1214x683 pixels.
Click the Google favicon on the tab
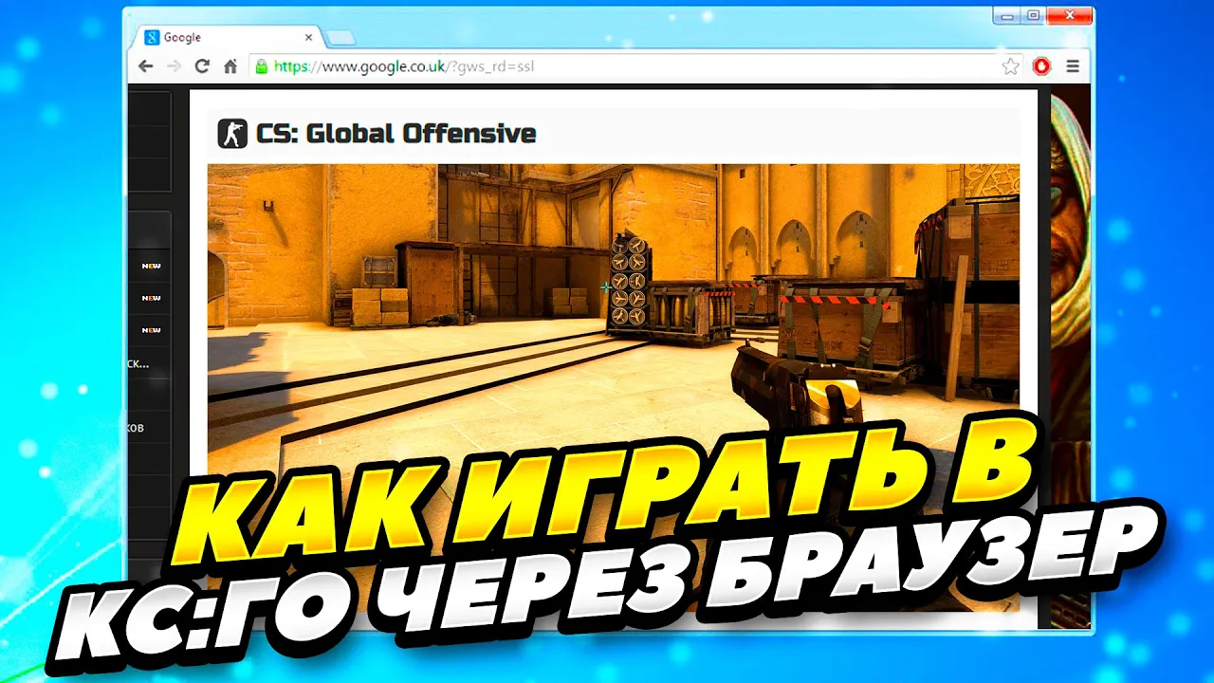(151, 37)
